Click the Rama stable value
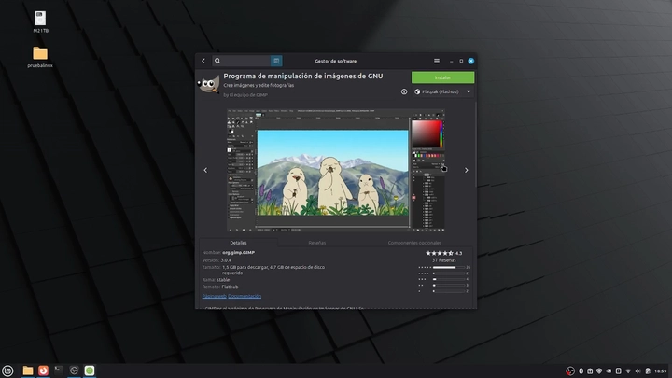672x378 pixels. (x=223, y=280)
